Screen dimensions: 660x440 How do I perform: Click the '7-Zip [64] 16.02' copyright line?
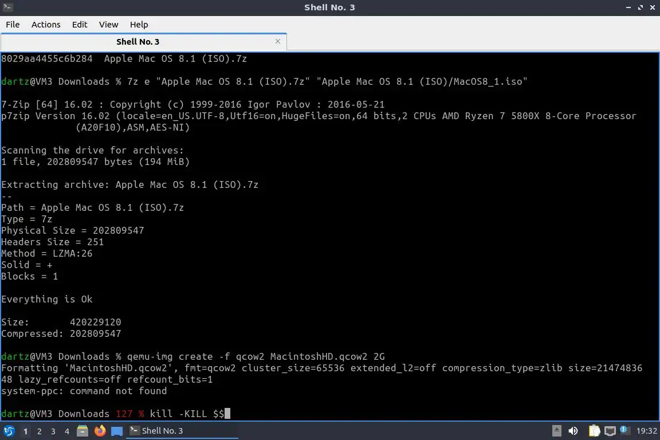pyautogui.click(x=192, y=104)
